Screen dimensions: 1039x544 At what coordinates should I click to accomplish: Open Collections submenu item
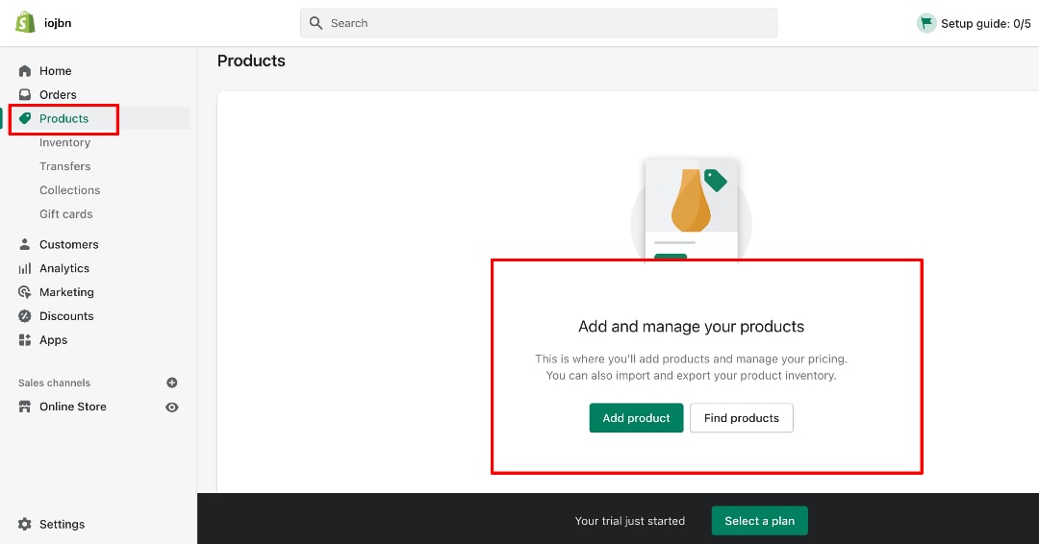click(x=69, y=190)
